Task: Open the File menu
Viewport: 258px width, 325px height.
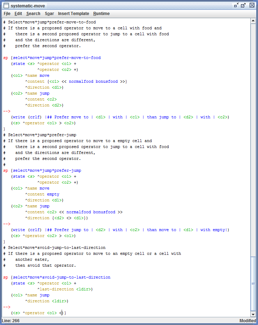Action: click(x=7, y=14)
